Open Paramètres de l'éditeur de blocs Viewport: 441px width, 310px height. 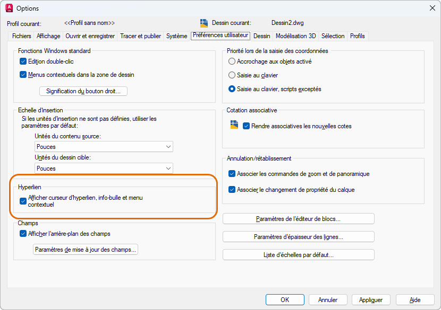click(x=298, y=219)
